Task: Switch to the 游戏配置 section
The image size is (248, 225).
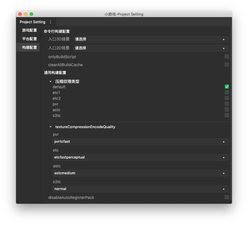Action: (29, 30)
